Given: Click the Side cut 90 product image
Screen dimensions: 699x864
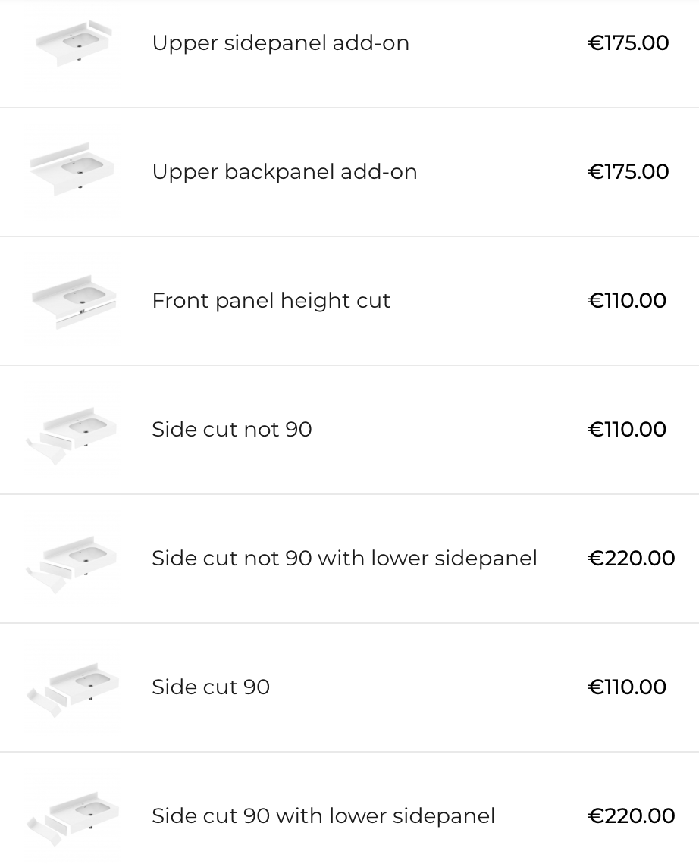Looking at the screenshot, I should coord(74,687).
